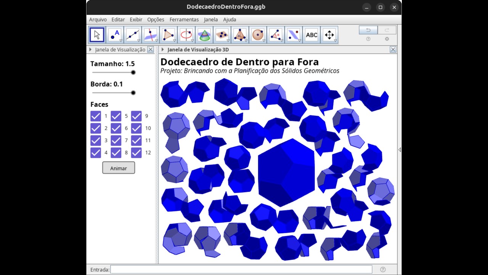The image size is (488, 275).
Task: Select the Circle with axis tool
Action: (x=186, y=35)
